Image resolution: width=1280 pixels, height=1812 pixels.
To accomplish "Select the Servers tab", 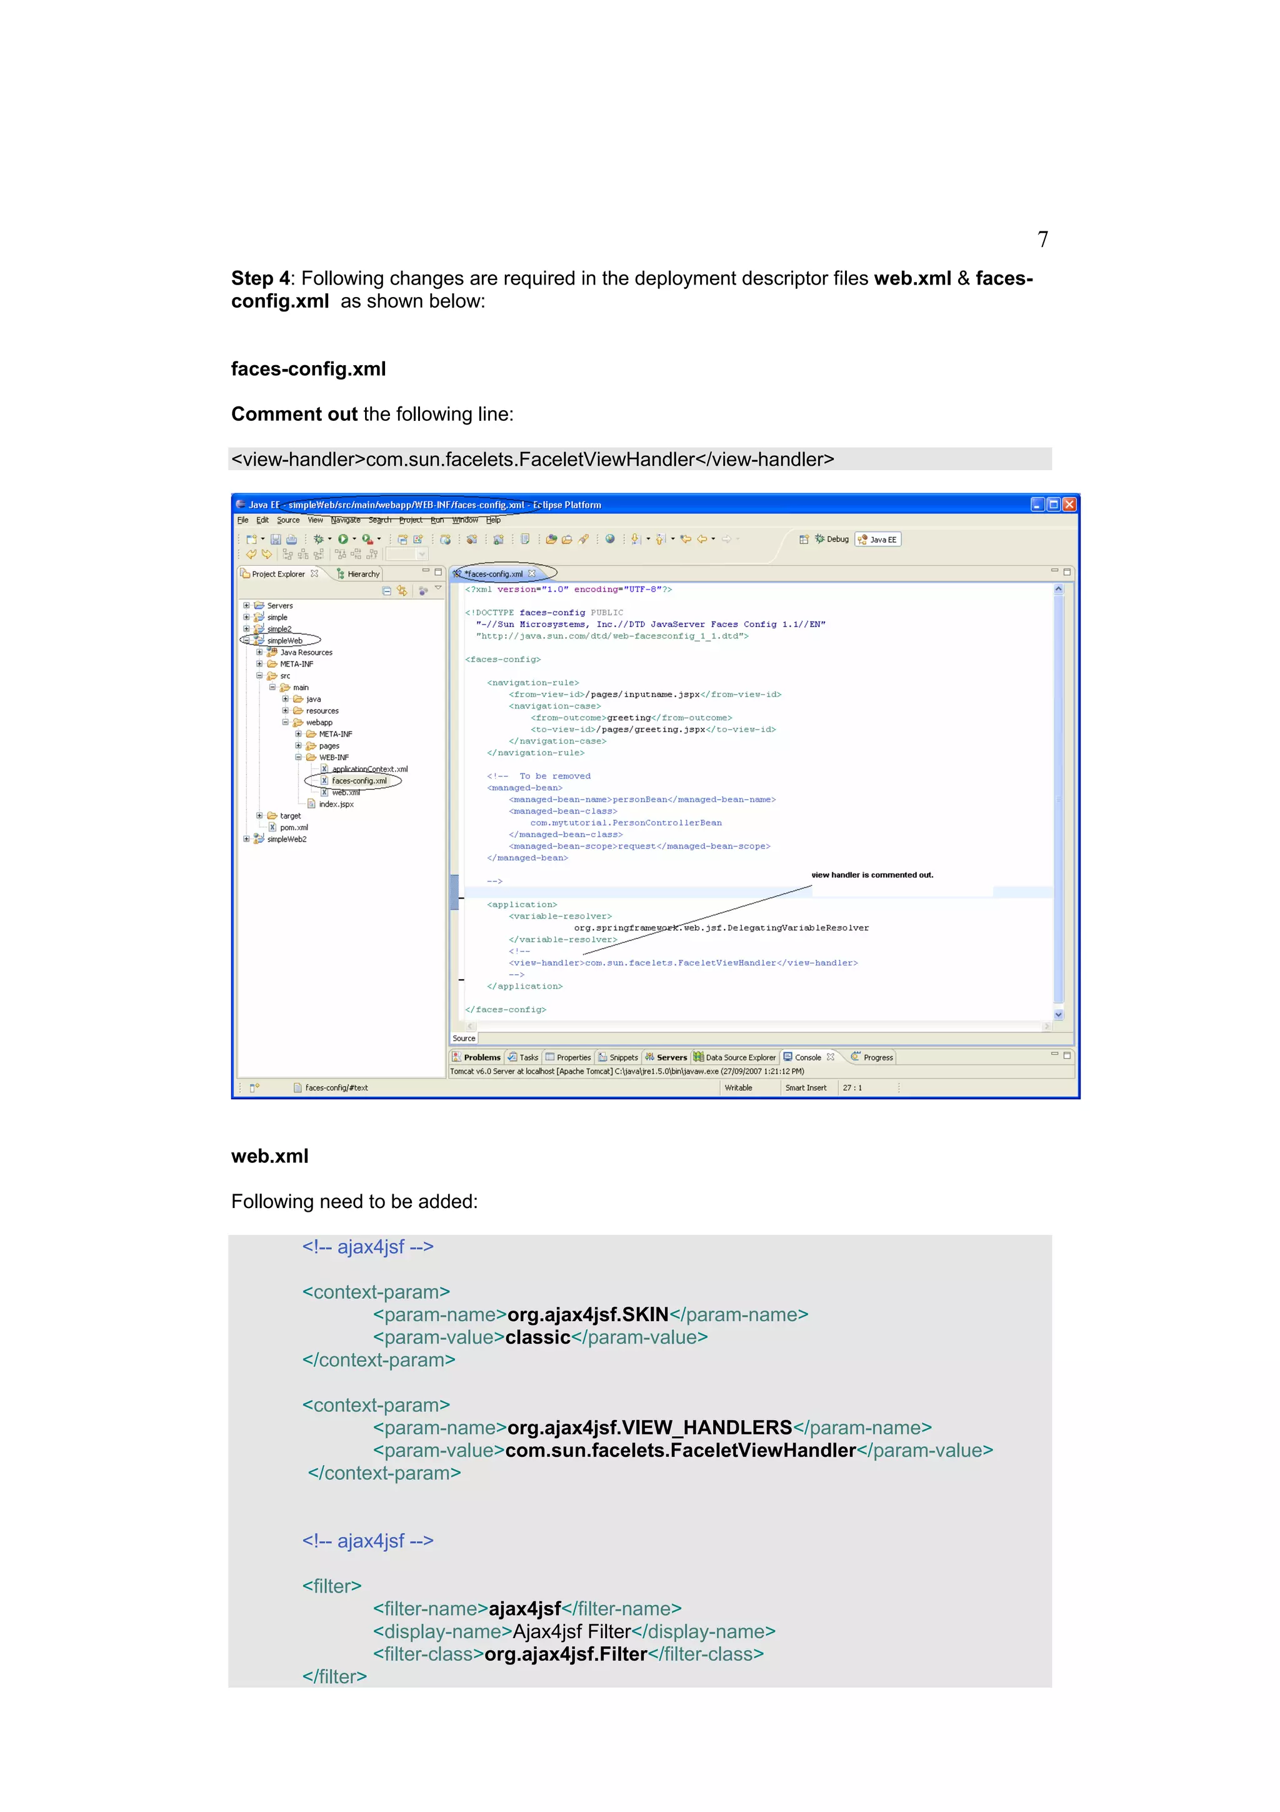I will click(666, 1057).
